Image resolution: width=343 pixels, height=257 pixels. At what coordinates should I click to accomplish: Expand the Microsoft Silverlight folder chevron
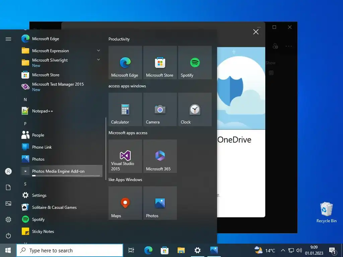(x=98, y=60)
